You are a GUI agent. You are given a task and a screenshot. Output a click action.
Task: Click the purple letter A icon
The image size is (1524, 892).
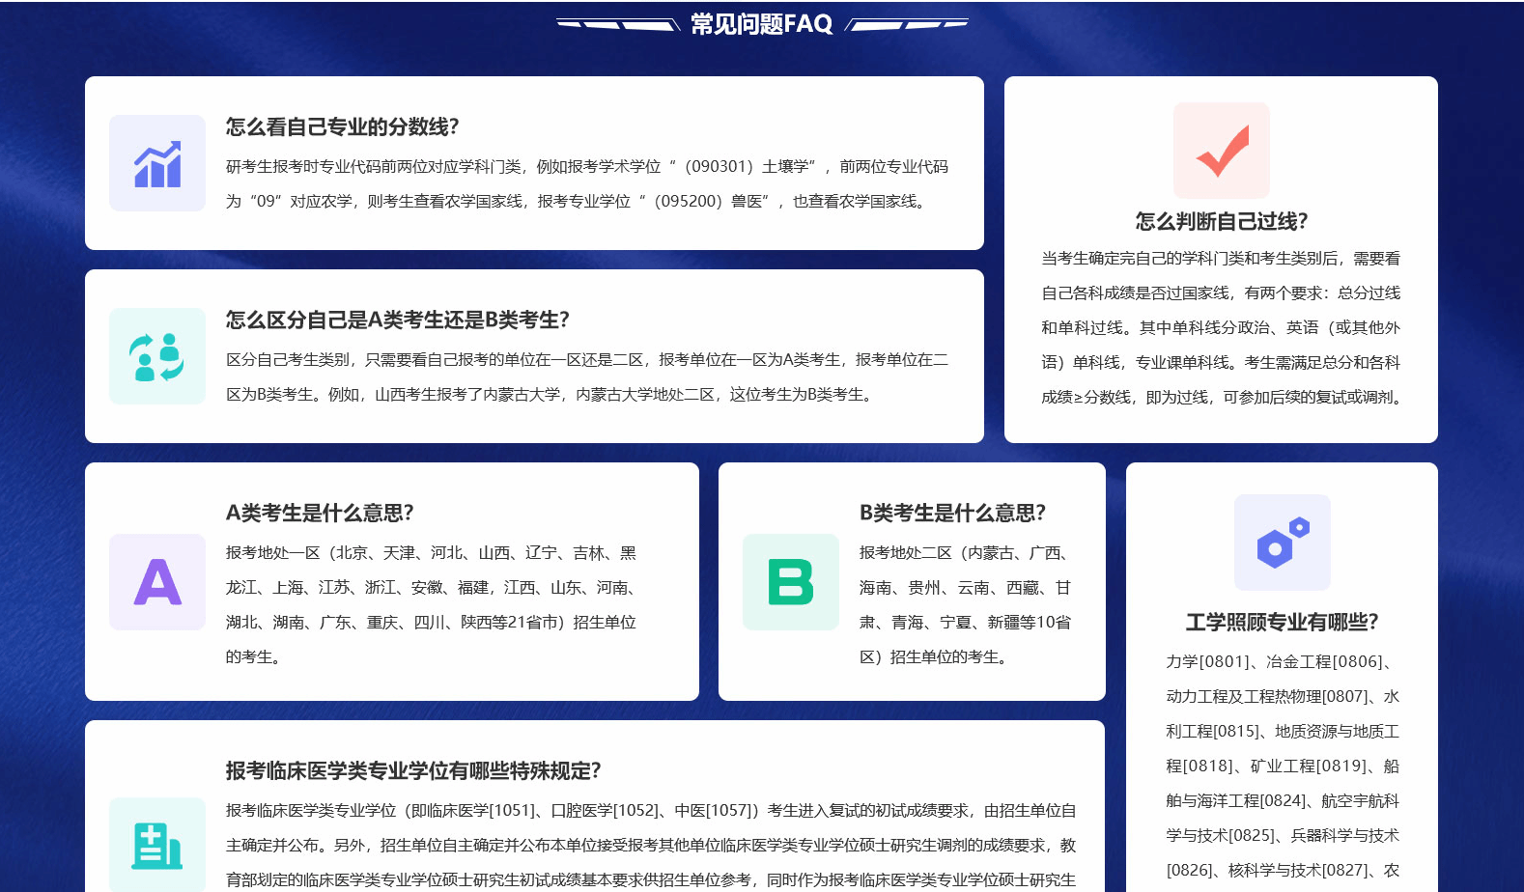157,582
